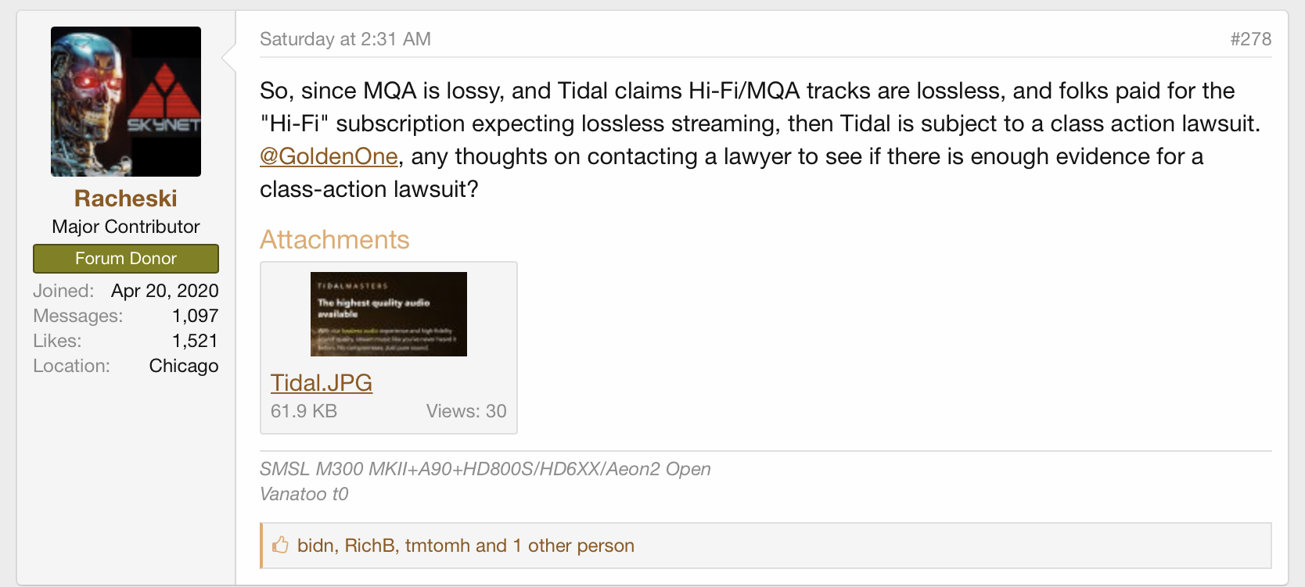1305x587 pixels.
Task: Click the Tidal.JPG filename link
Action: (x=322, y=383)
